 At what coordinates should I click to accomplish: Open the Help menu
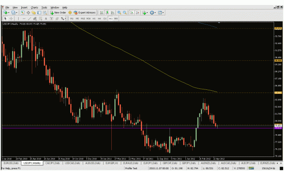click(x=65, y=8)
